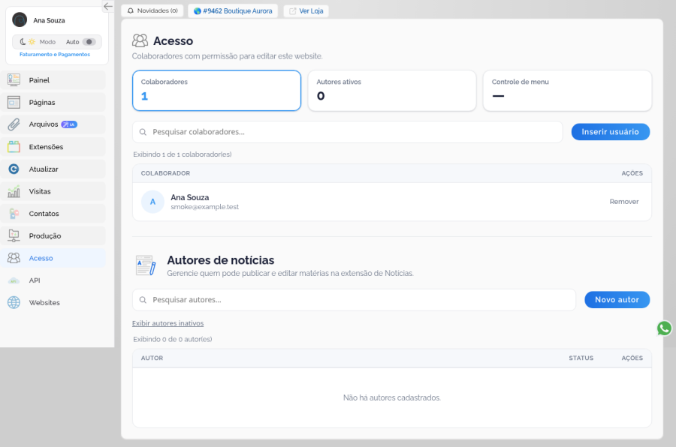The image size is (676, 447).
Task: Open the Websites menu label
Action: (44, 303)
